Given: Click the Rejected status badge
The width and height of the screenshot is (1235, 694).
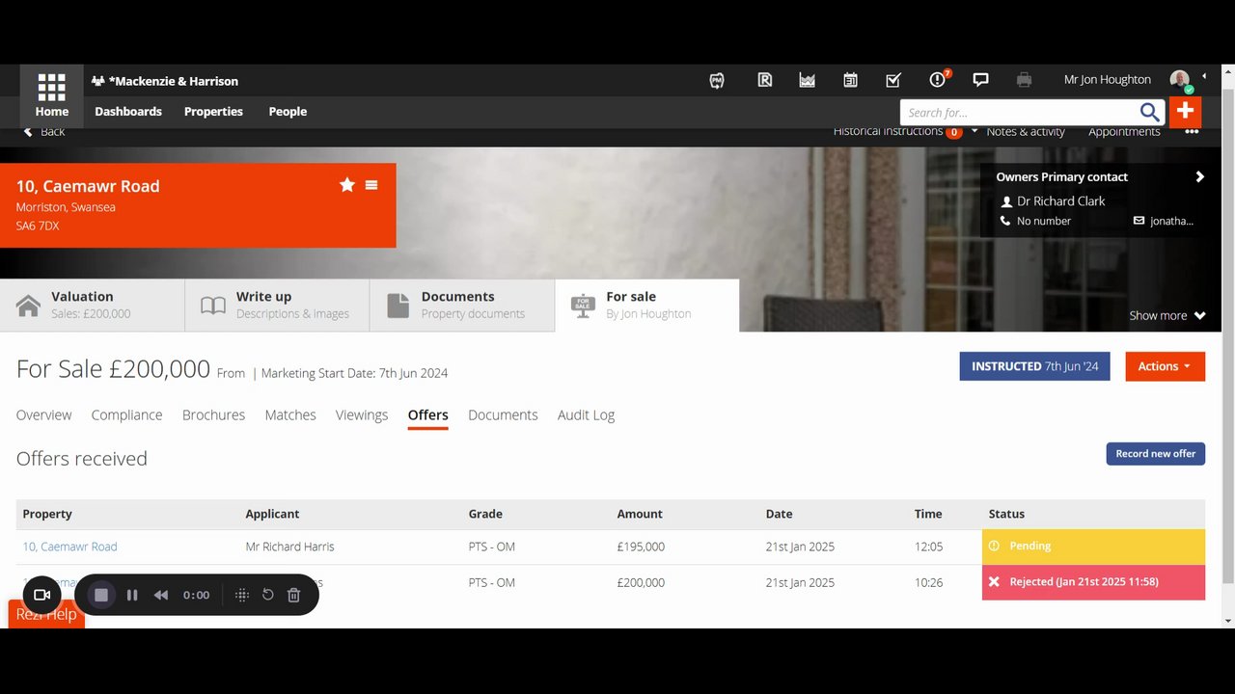Looking at the screenshot, I should coord(1093,582).
